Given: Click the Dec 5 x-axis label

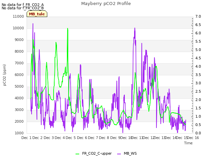Looking at the screenshot, I should coord(71,138).
